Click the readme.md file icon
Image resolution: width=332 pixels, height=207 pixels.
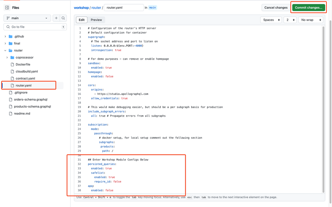11,114
